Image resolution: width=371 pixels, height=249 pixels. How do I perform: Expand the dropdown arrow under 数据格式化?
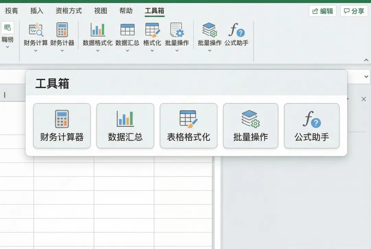click(x=98, y=50)
